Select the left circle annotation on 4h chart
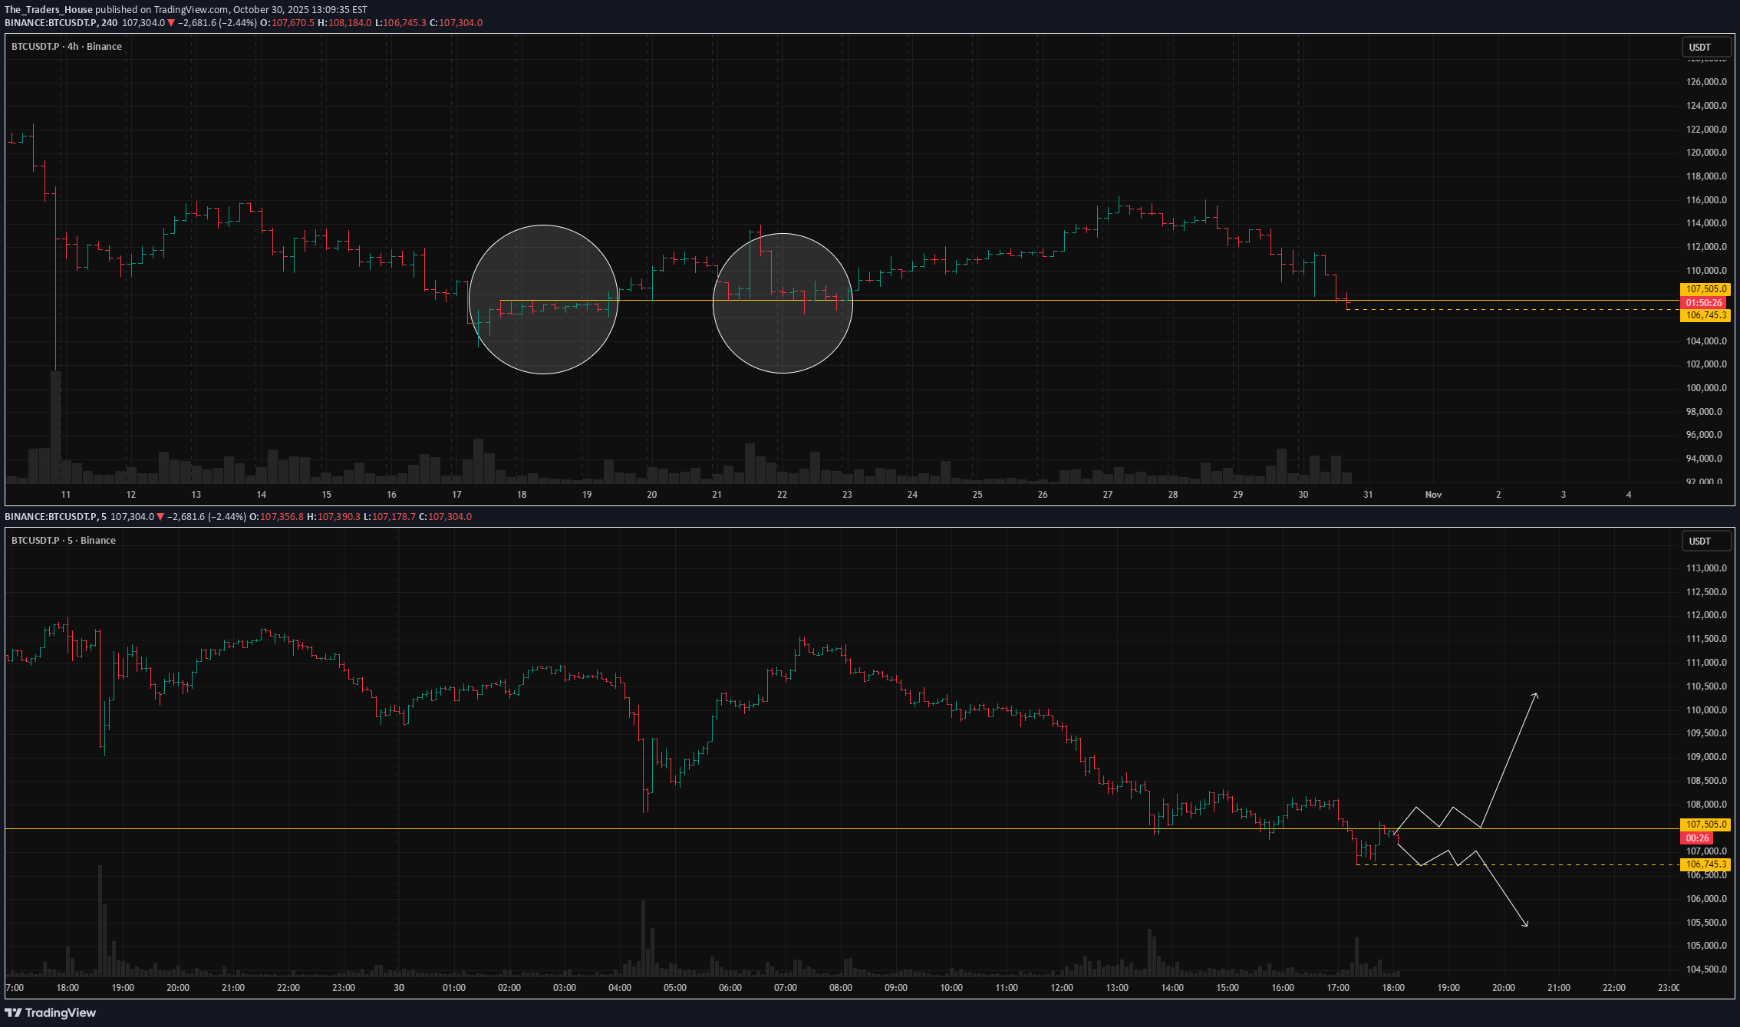The image size is (1740, 1027). [544, 301]
